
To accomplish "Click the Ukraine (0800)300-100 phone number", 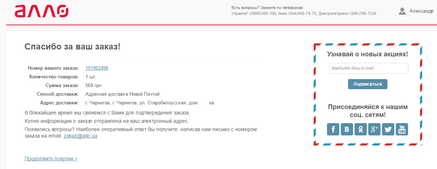I will (x=254, y=13).
